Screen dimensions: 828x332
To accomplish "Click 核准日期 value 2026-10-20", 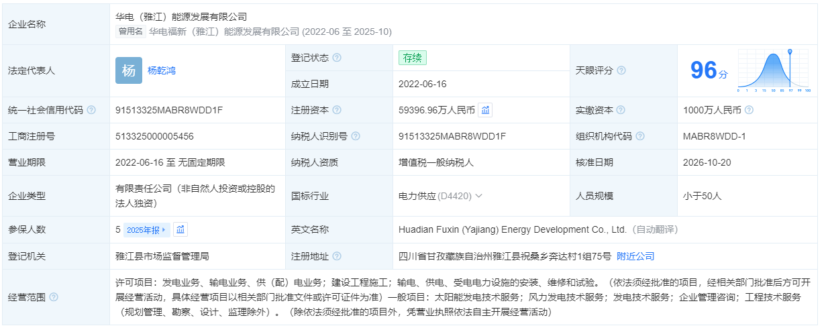I will (707, 162).
